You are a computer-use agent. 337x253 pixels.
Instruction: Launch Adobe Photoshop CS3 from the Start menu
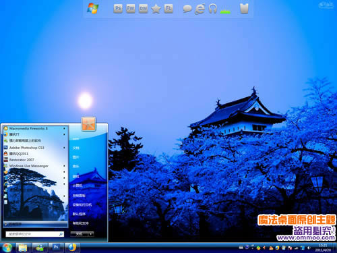35,148
